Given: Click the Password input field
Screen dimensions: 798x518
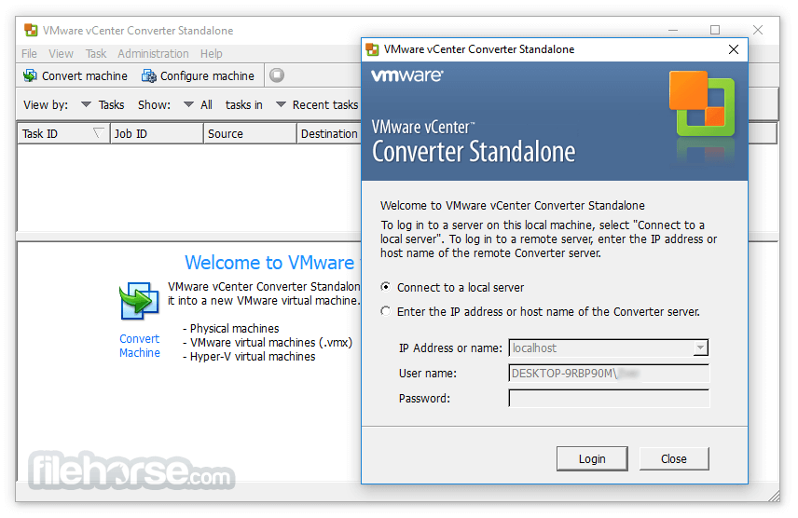Looking at the screenshot, I should 609,399.
